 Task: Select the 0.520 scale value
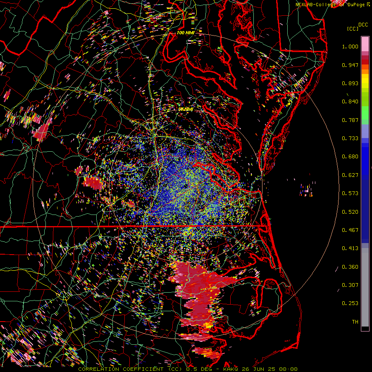(350, 212)
